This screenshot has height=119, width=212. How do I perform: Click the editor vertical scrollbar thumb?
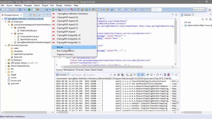176,32
